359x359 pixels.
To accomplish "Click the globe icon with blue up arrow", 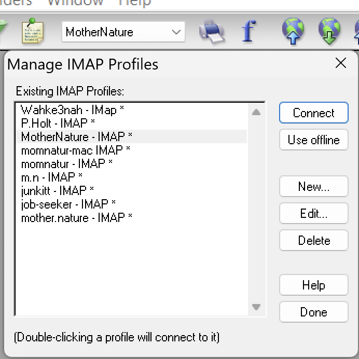I will point(293,31).
